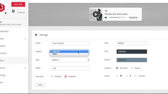Open the Playlists menu item
168x94 pixels.
pyautogui.click(x=2, y=46)
